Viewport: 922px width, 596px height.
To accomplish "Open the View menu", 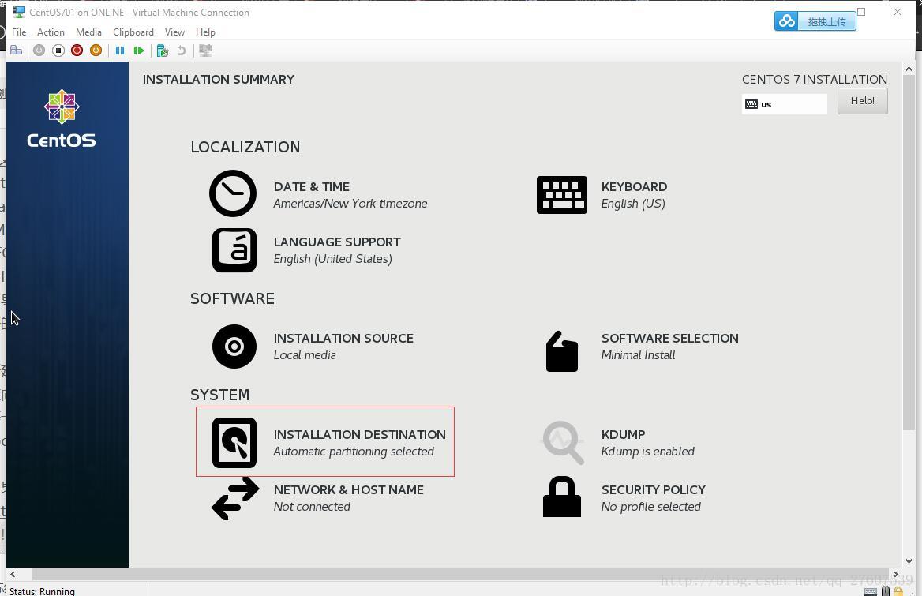I will point(174,32).
